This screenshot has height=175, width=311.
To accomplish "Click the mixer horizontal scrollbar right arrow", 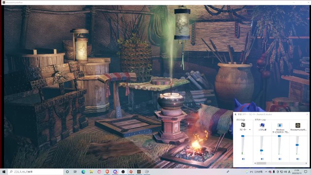I will (306, 163).
